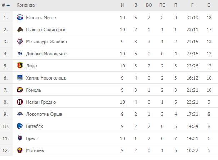Open the Брест team link
Screen dimensions: 218x160
(32, 138)
